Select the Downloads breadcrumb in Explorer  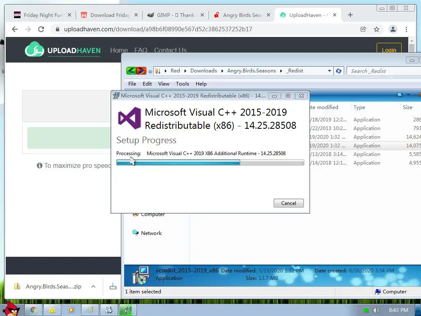click(x=204, y=71)
